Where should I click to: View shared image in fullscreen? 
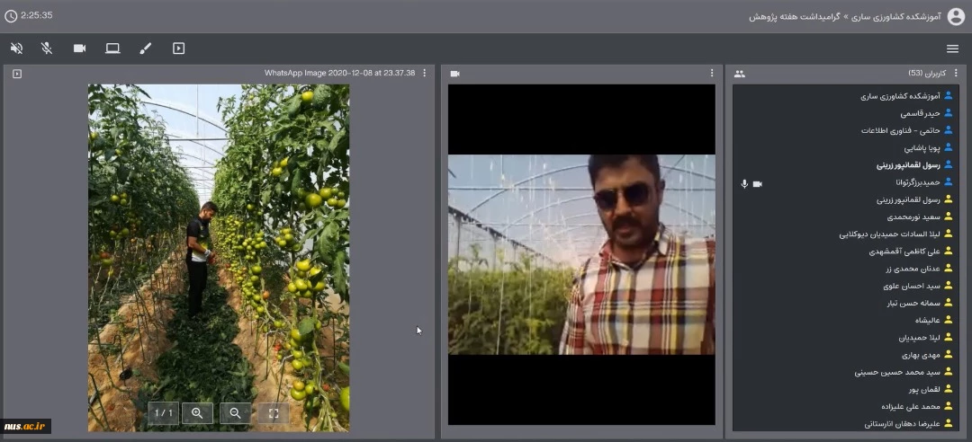tap(274, 413)
